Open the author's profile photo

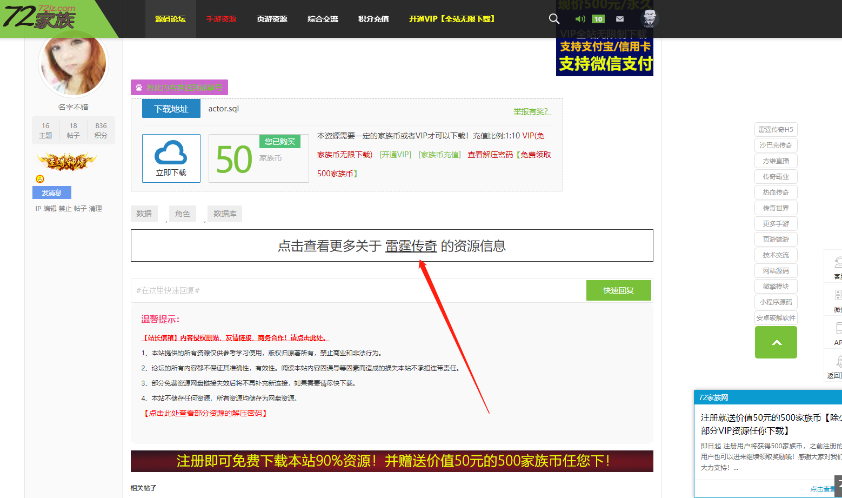pyautogui.click(x=73, y=63)
